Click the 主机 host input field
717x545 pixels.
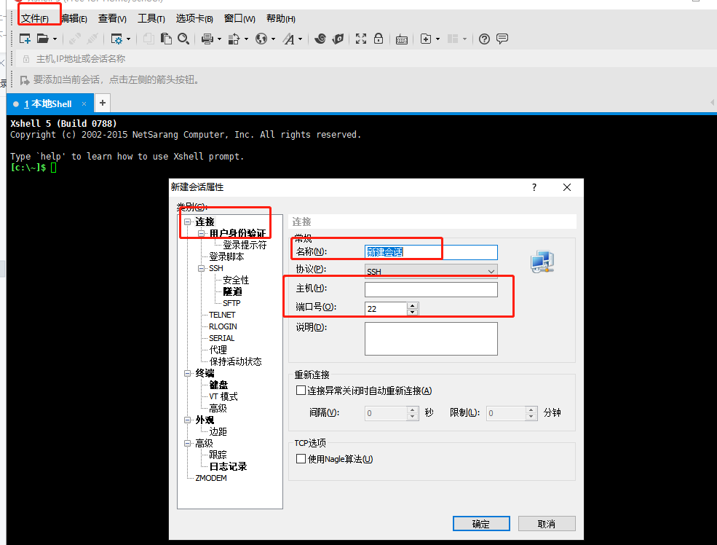pyautogui.click(x=431, y=290)
